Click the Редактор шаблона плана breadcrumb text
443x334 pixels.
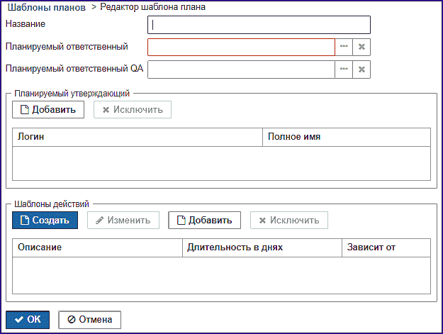153,7
